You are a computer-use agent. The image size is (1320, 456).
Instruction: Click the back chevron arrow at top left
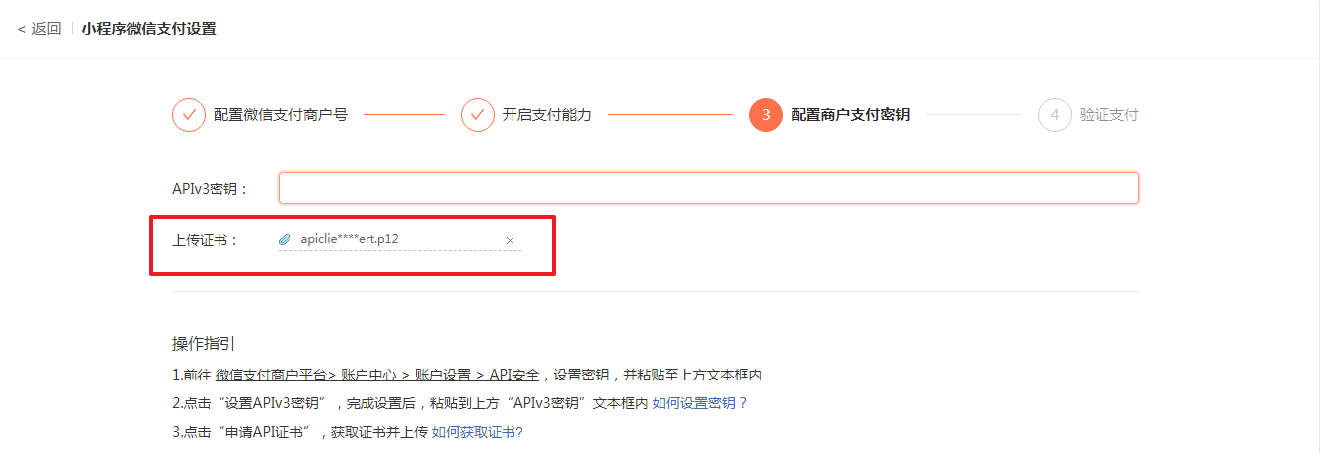point(22,29)
